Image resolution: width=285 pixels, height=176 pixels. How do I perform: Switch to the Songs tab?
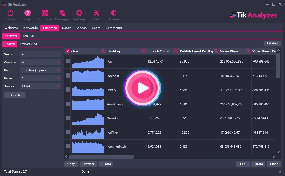tap(67, 28)
